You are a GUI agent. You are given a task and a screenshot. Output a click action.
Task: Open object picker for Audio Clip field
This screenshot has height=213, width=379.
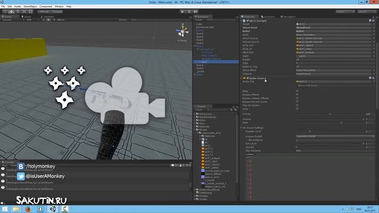click(x=374, y=82)
